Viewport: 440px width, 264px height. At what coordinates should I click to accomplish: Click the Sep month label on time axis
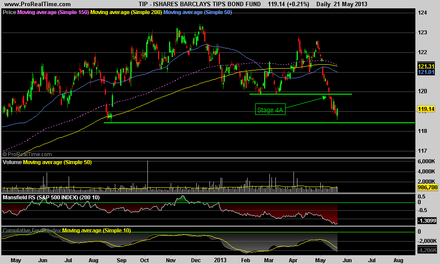click(121, 260)
